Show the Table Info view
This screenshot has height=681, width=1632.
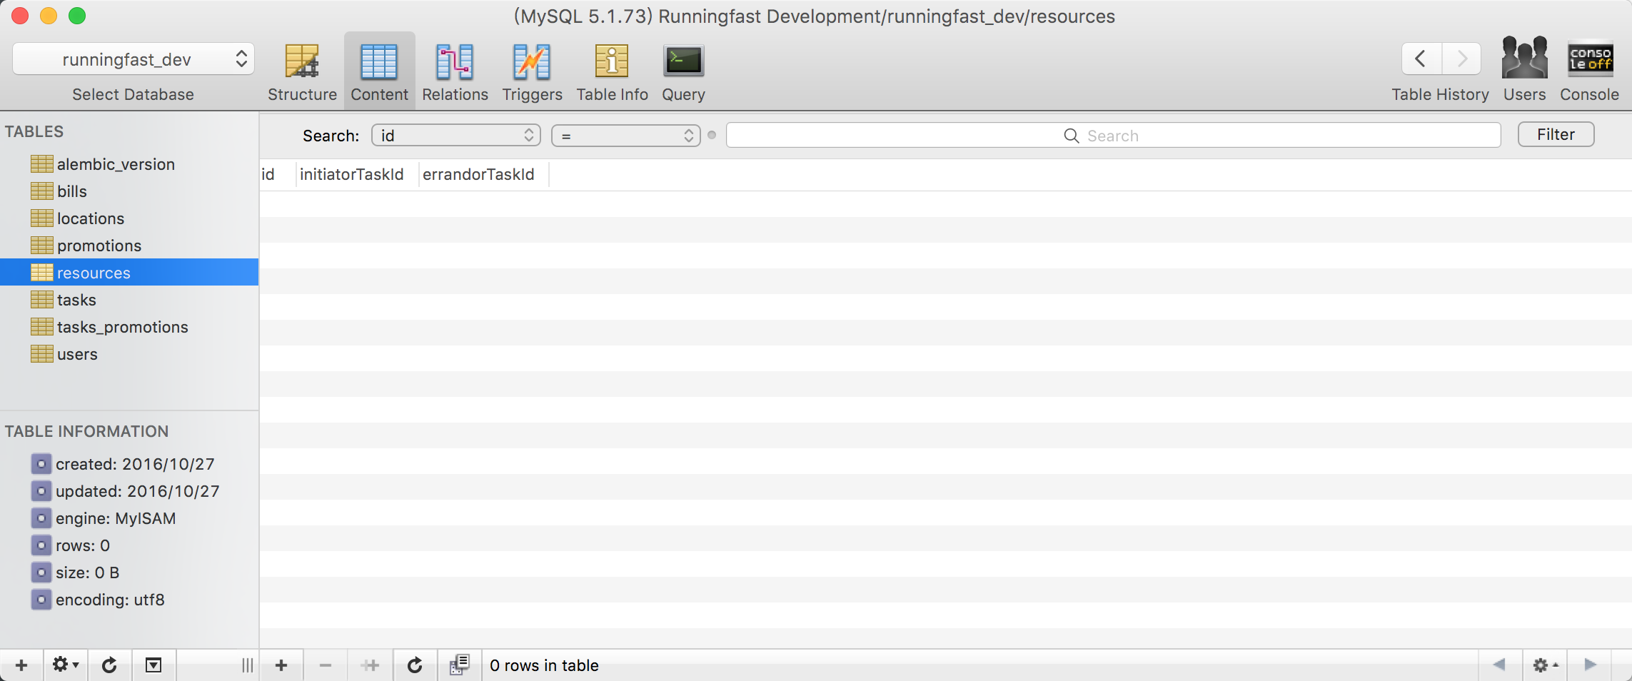tap(612, 72)
